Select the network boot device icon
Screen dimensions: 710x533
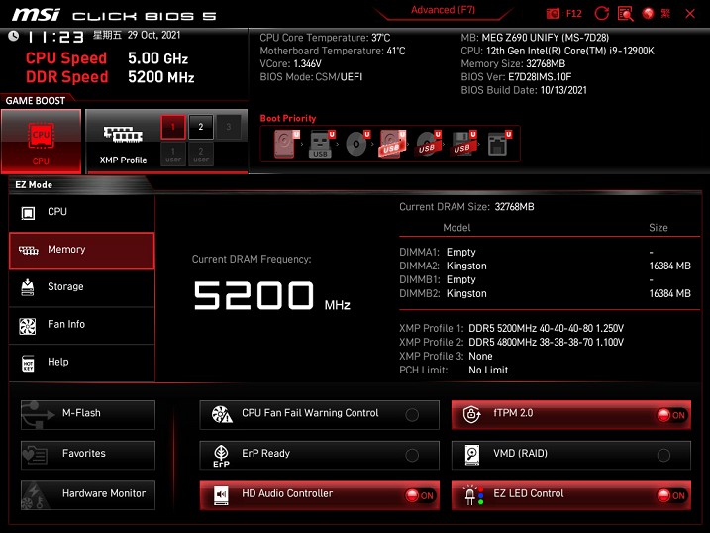pos(498,144)
